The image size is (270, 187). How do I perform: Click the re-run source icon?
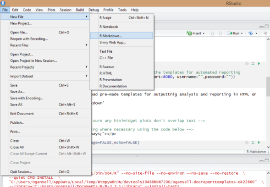pyautogui.click(x=251, y=33)
